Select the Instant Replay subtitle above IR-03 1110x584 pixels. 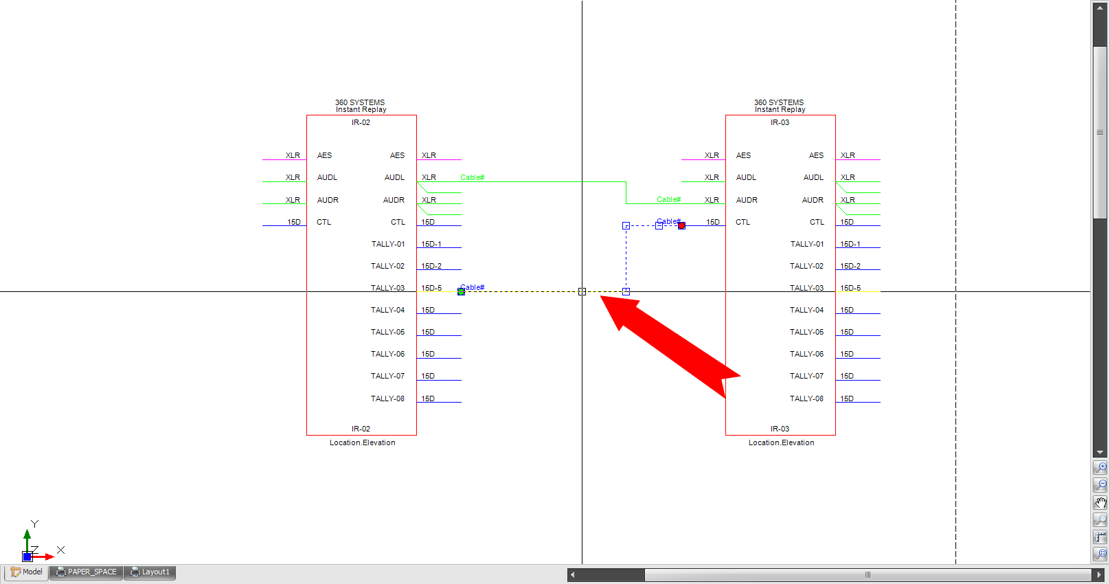[x=780, y=109]
